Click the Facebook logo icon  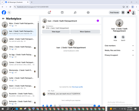(x=4, y=12)
